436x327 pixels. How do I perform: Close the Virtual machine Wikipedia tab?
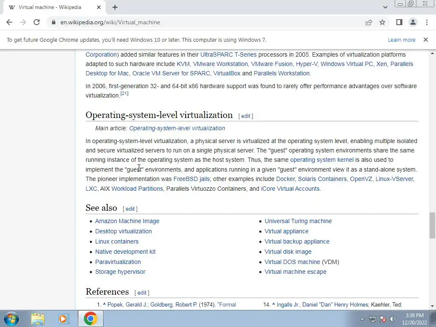[99, 8]
